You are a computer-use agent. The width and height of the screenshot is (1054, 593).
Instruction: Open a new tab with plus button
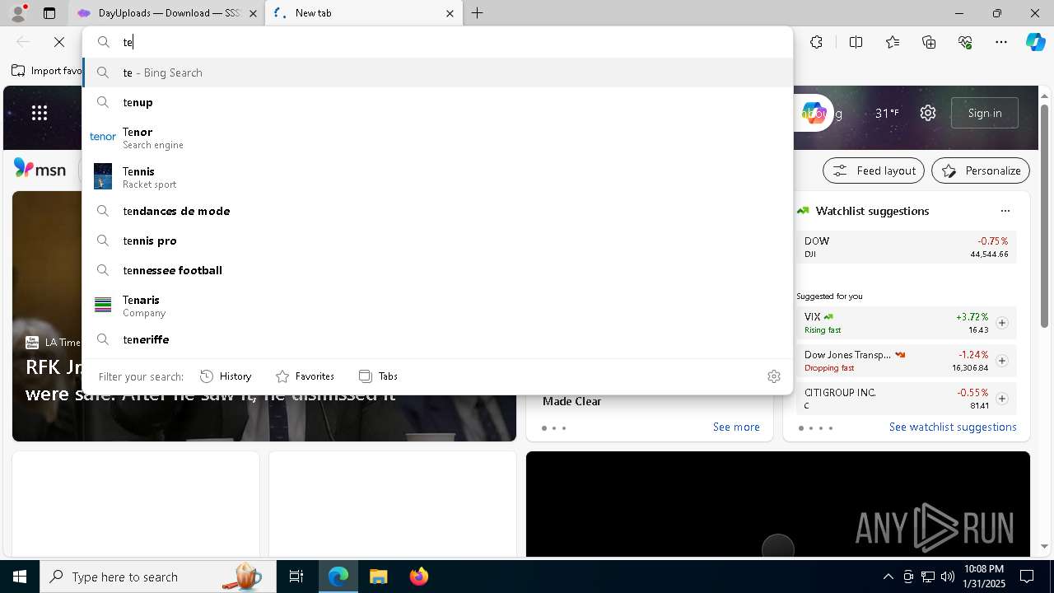tap(478, 13)
